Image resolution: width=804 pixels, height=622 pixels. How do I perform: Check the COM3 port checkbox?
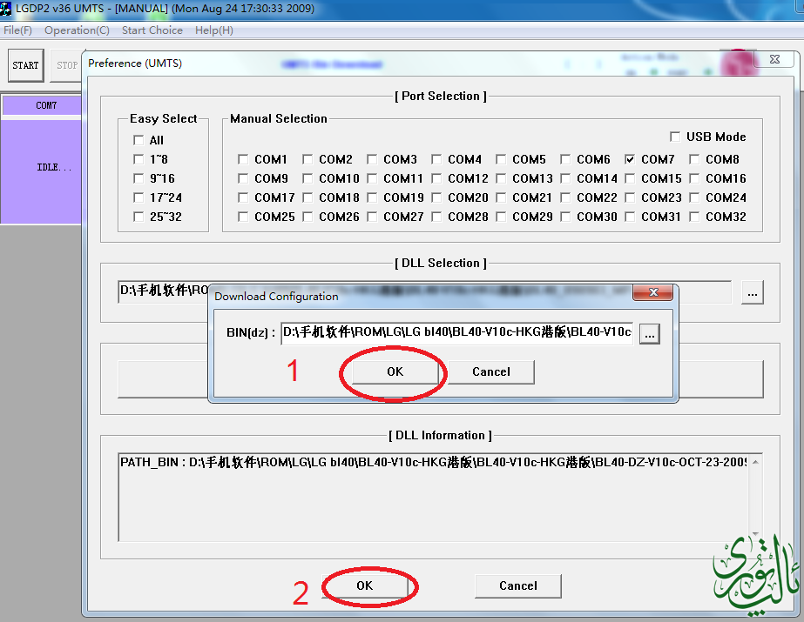tap(372, 159)
